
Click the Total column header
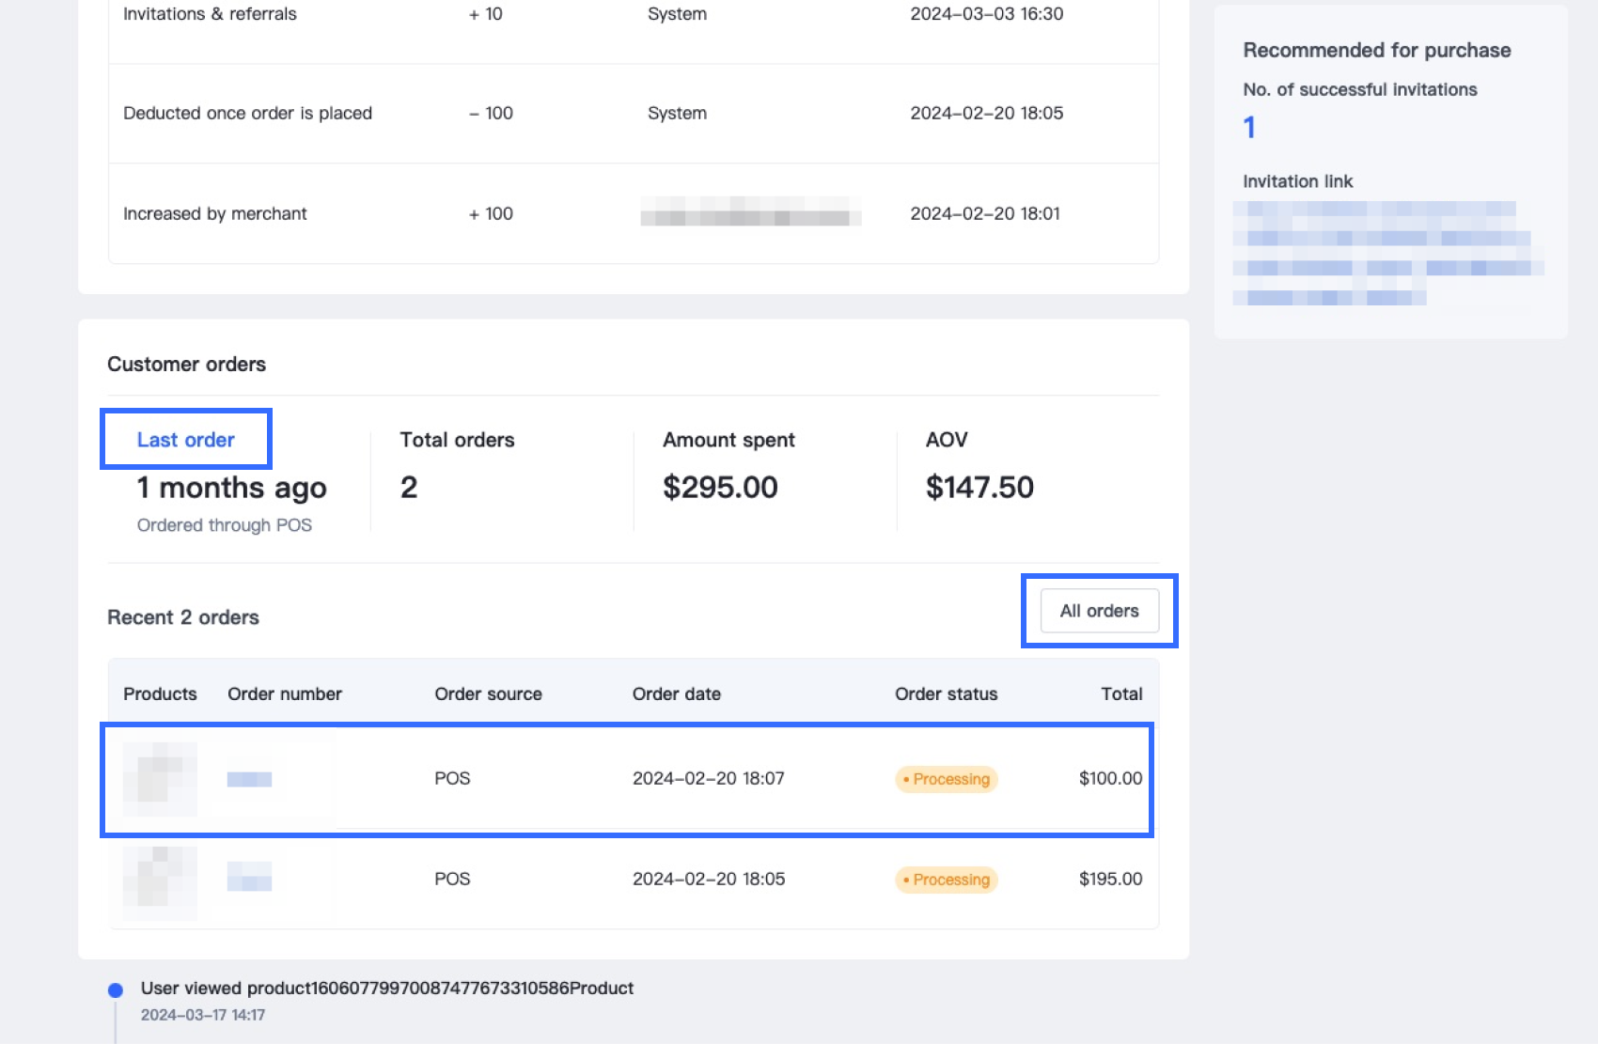pyautogui.click(x=1121, y=694)
